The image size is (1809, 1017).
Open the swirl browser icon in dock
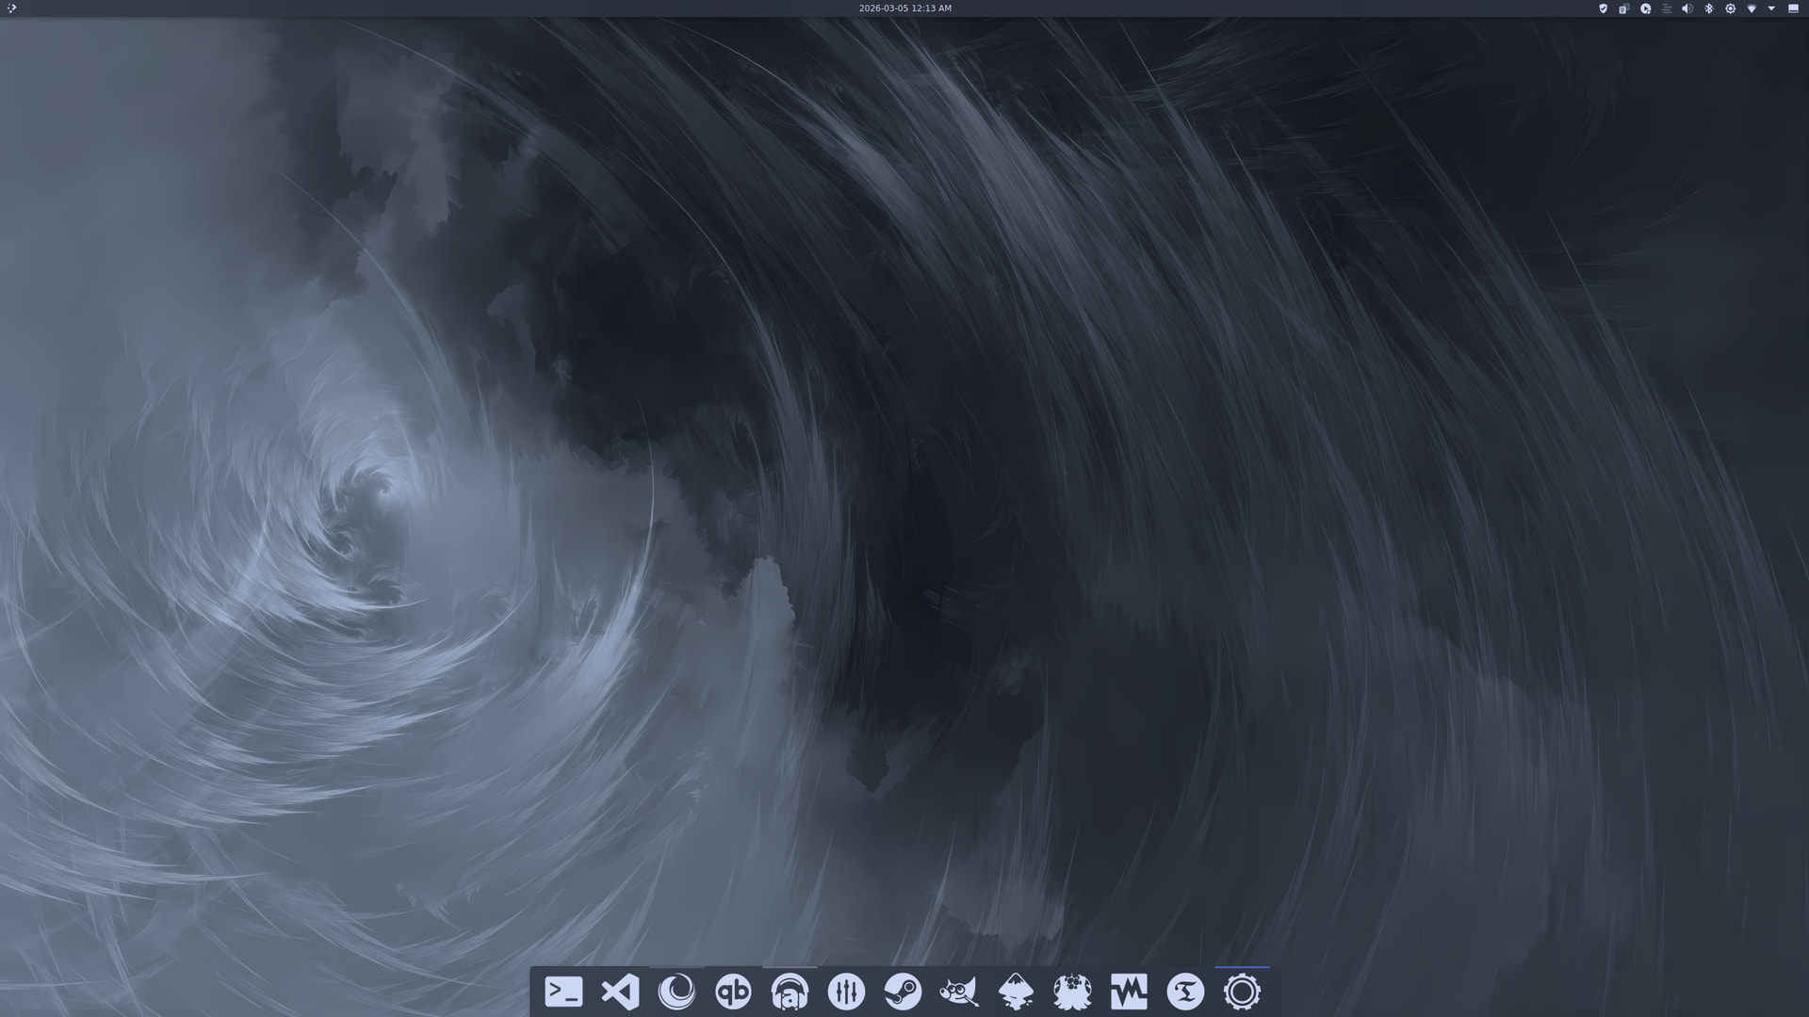[676, 992]
